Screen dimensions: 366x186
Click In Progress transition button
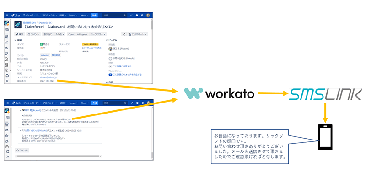[x=82, y=34]
